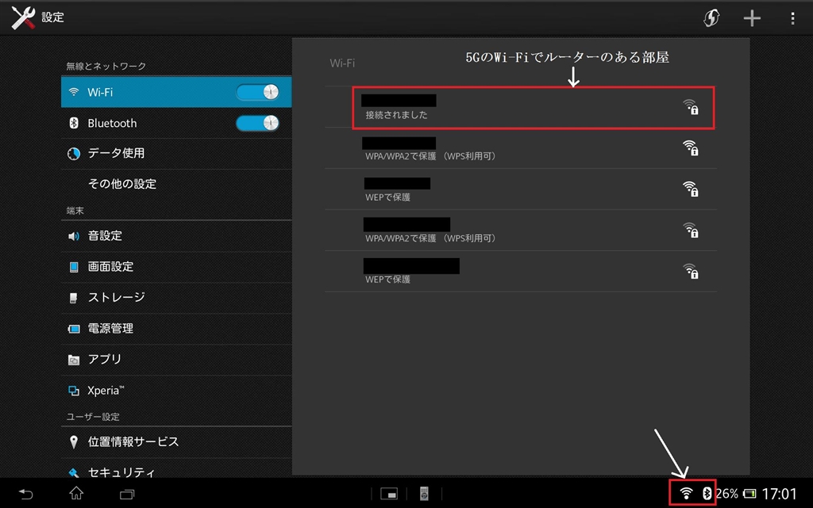813x508 pixels.
Task: Tap the Bluetooth icon in sidebar
Action: click(x=74, y=123)
